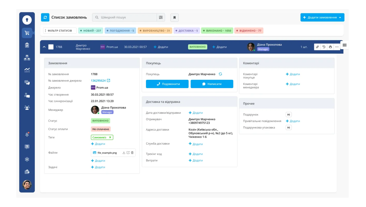Add manager comment via Додати

(293, 84)
